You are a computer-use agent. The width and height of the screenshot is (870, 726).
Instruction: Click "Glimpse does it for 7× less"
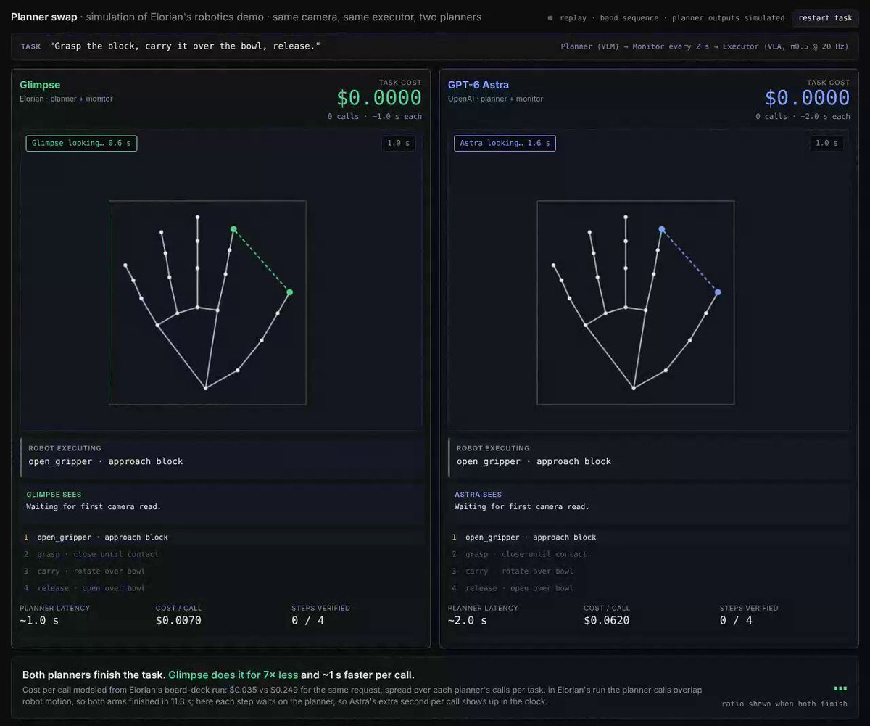[233, 675]
